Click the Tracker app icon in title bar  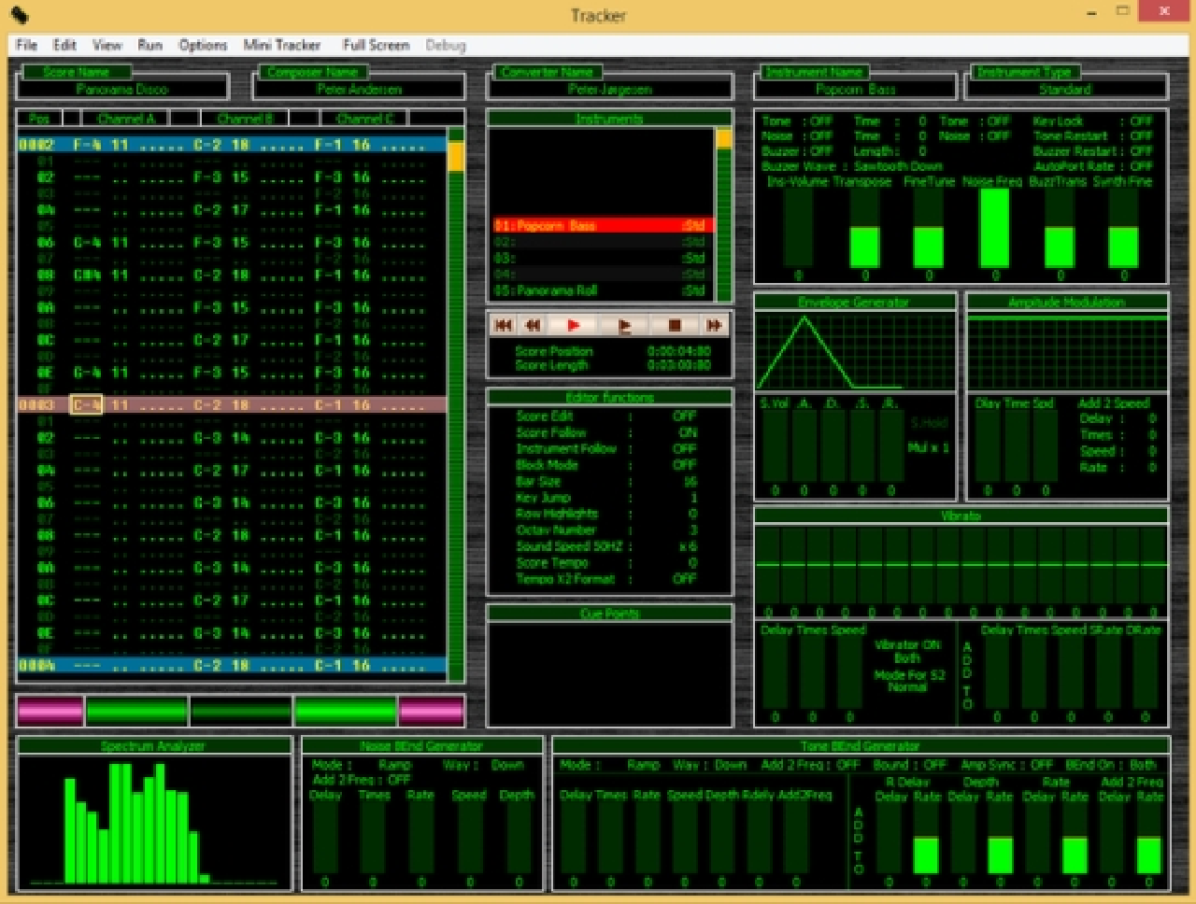tap(19, 15)
